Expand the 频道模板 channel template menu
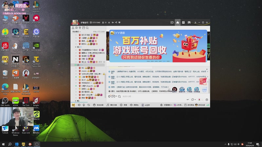262x147 pixels. point(166,105)
